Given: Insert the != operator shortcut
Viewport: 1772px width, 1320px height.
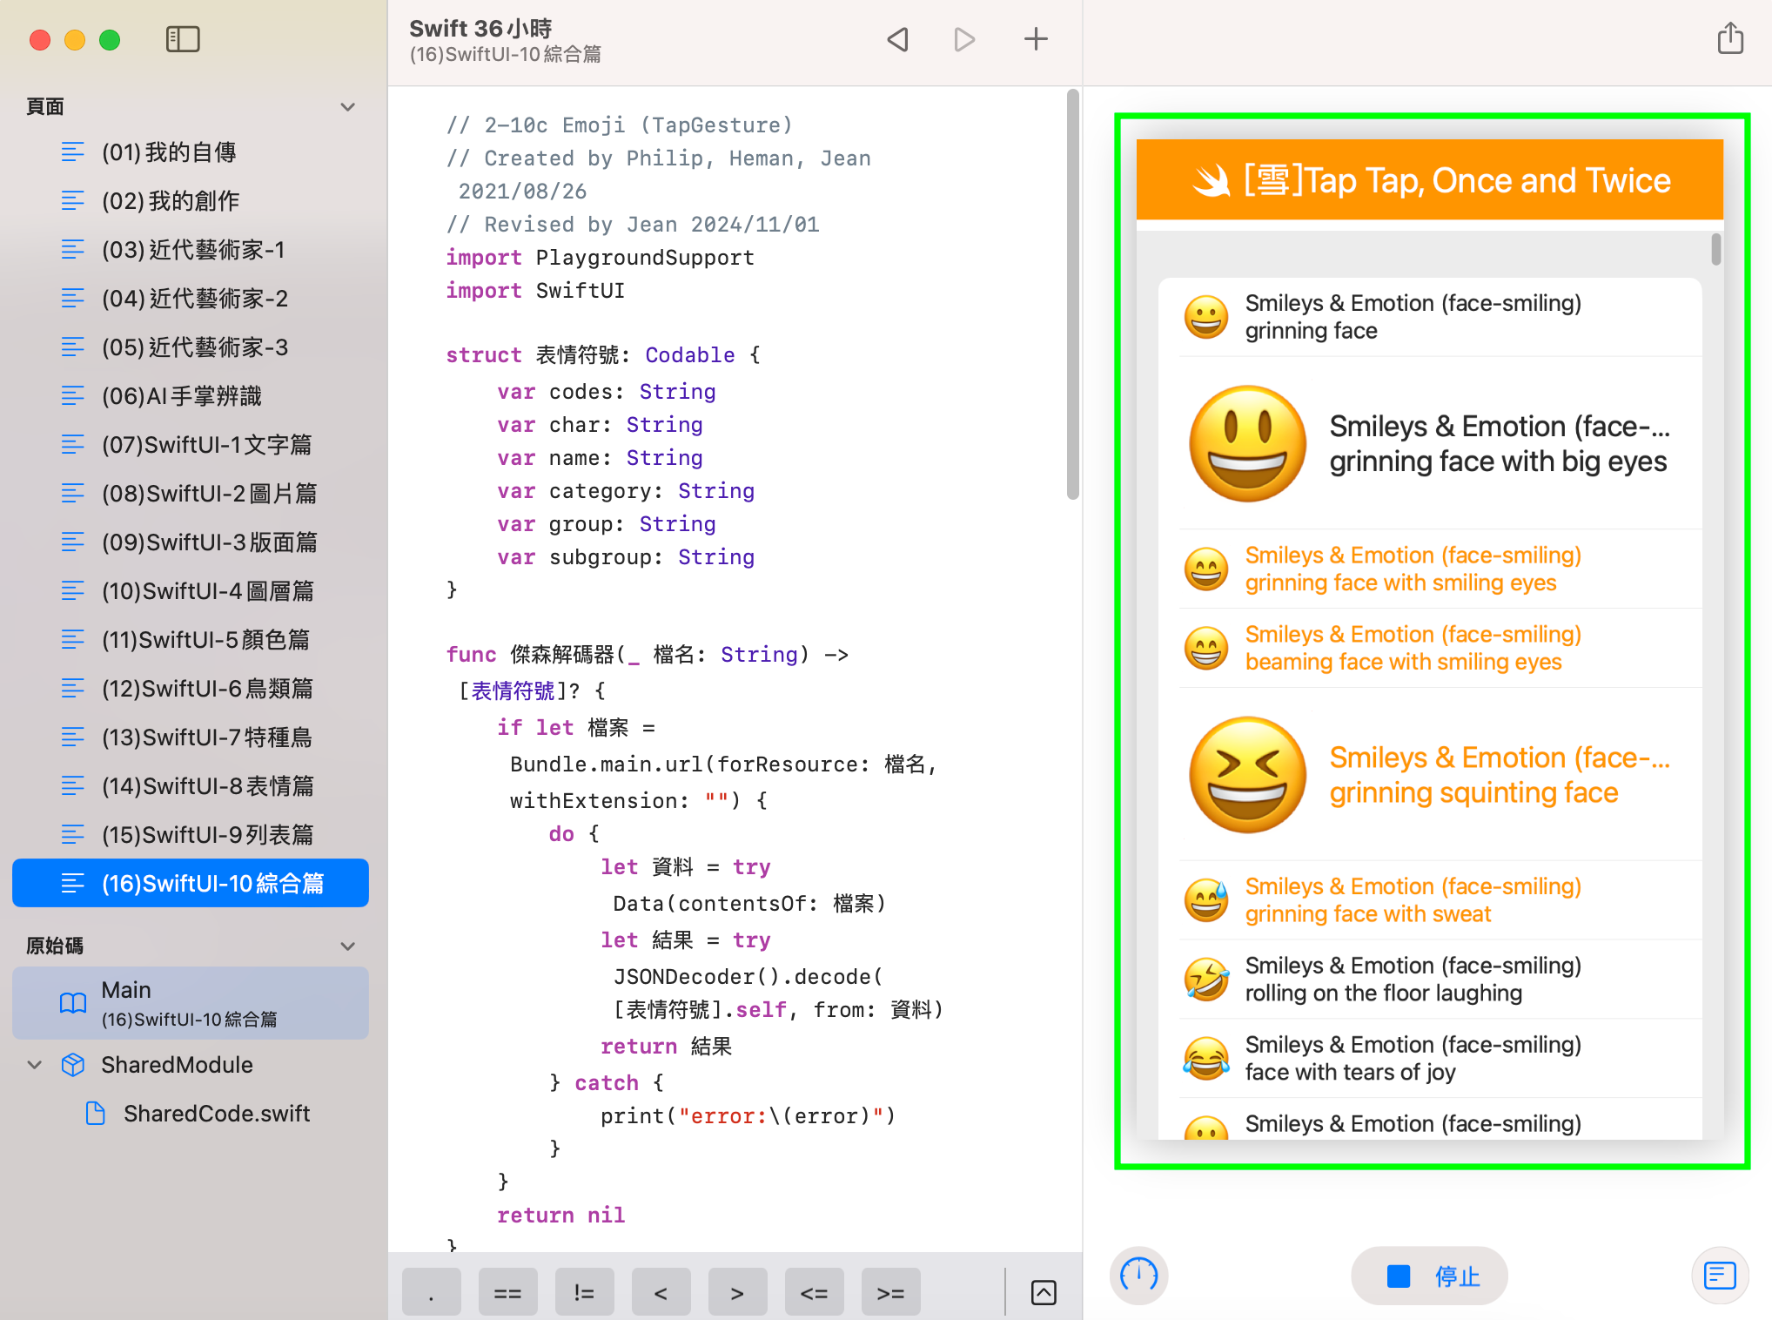Looking at the screenshot, I should click(584, 1293).
